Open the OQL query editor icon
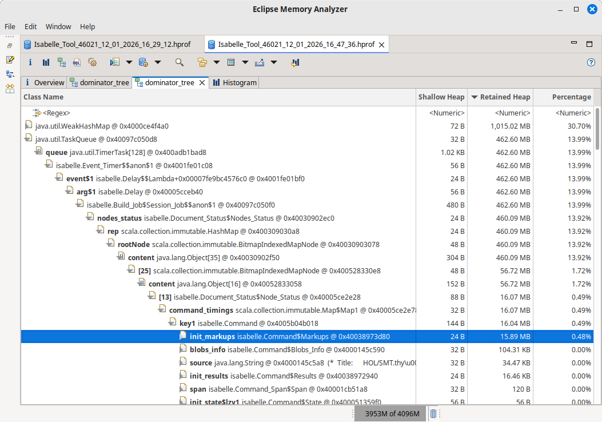The image size is (602, 422). coord(77,62)
